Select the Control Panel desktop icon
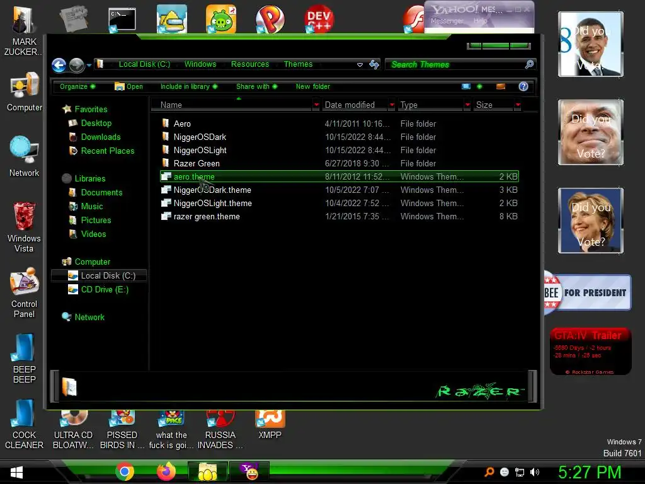This screenshot has height=484, width=645. coord(24,293)
